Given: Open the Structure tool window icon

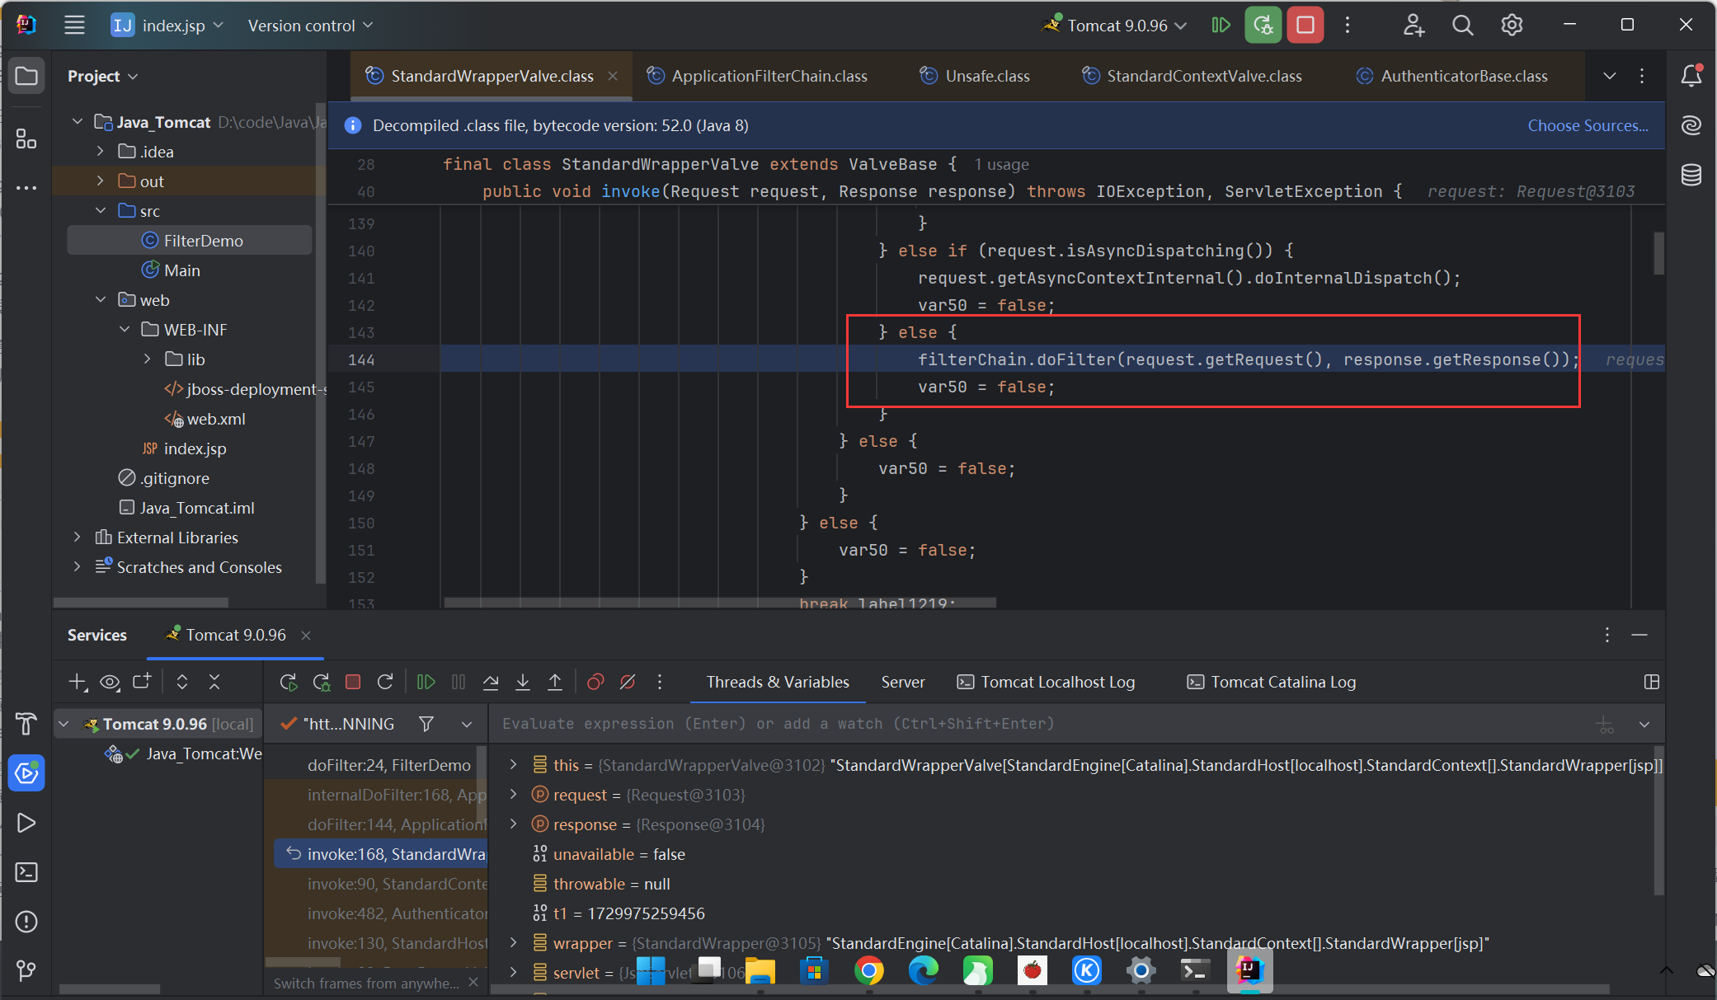Looking at the screenshot, I should click(26, 138).
